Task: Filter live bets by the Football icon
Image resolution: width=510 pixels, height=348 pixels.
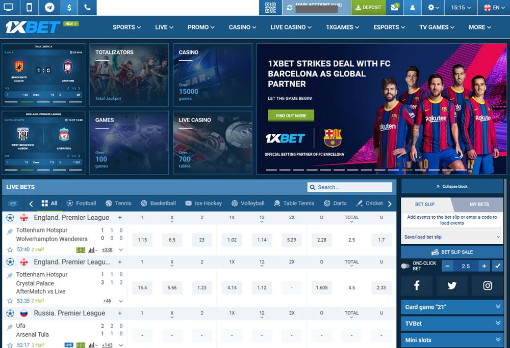Action: coord(70,203)
